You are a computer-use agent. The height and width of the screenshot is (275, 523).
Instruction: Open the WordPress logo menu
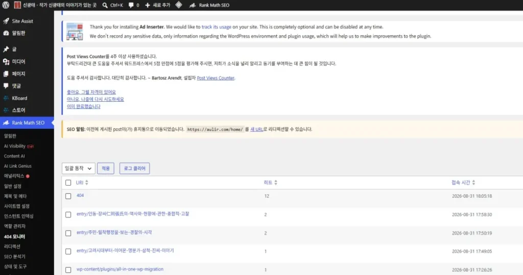click(6, 5)
